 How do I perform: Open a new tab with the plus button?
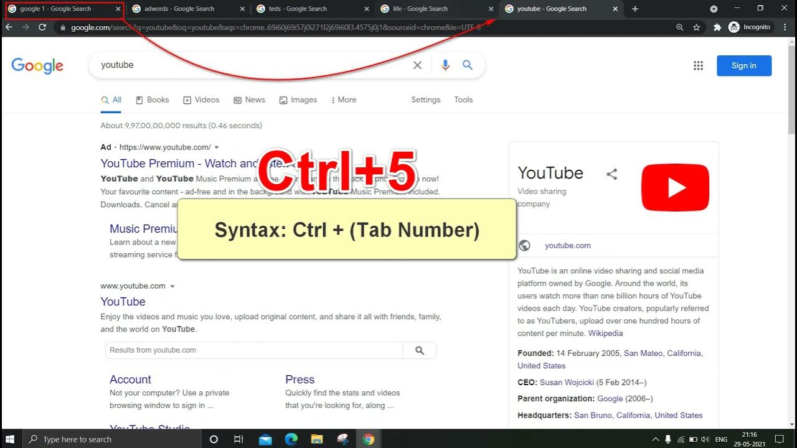635,9
